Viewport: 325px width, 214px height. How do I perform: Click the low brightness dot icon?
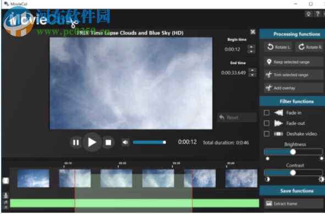268,159
